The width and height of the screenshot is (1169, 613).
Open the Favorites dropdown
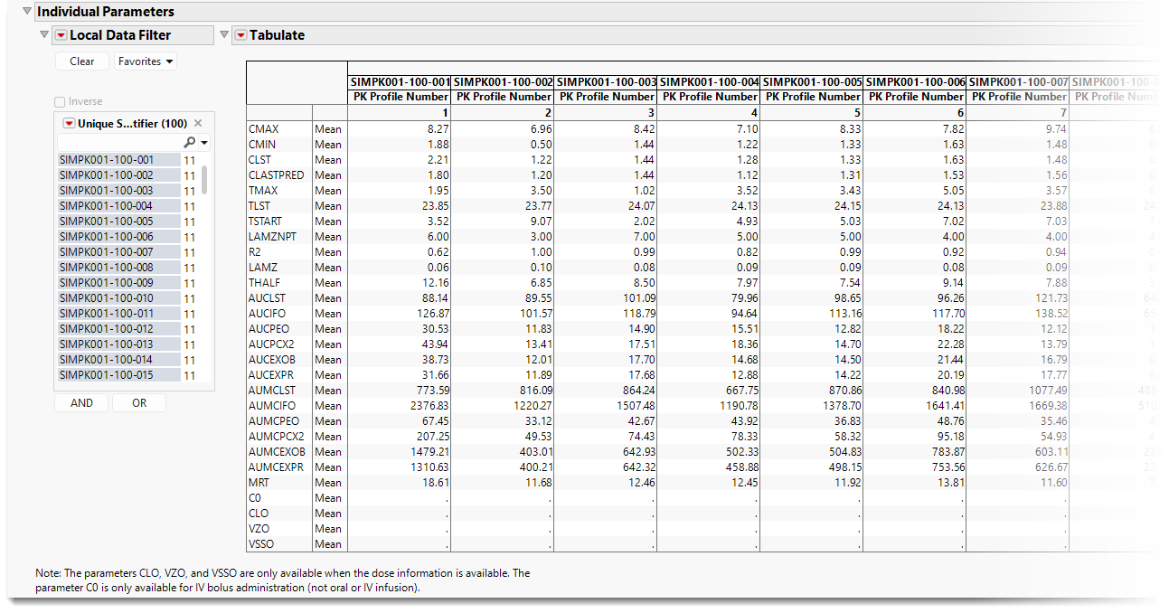click(146, 61)
